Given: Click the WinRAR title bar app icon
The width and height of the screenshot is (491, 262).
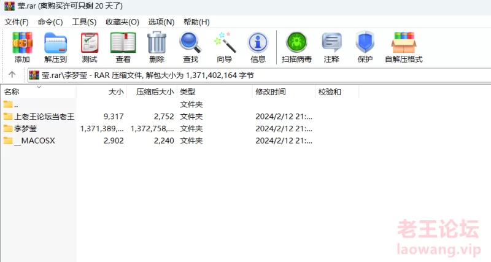Looking at the screenshot, I should coord(9,6).
